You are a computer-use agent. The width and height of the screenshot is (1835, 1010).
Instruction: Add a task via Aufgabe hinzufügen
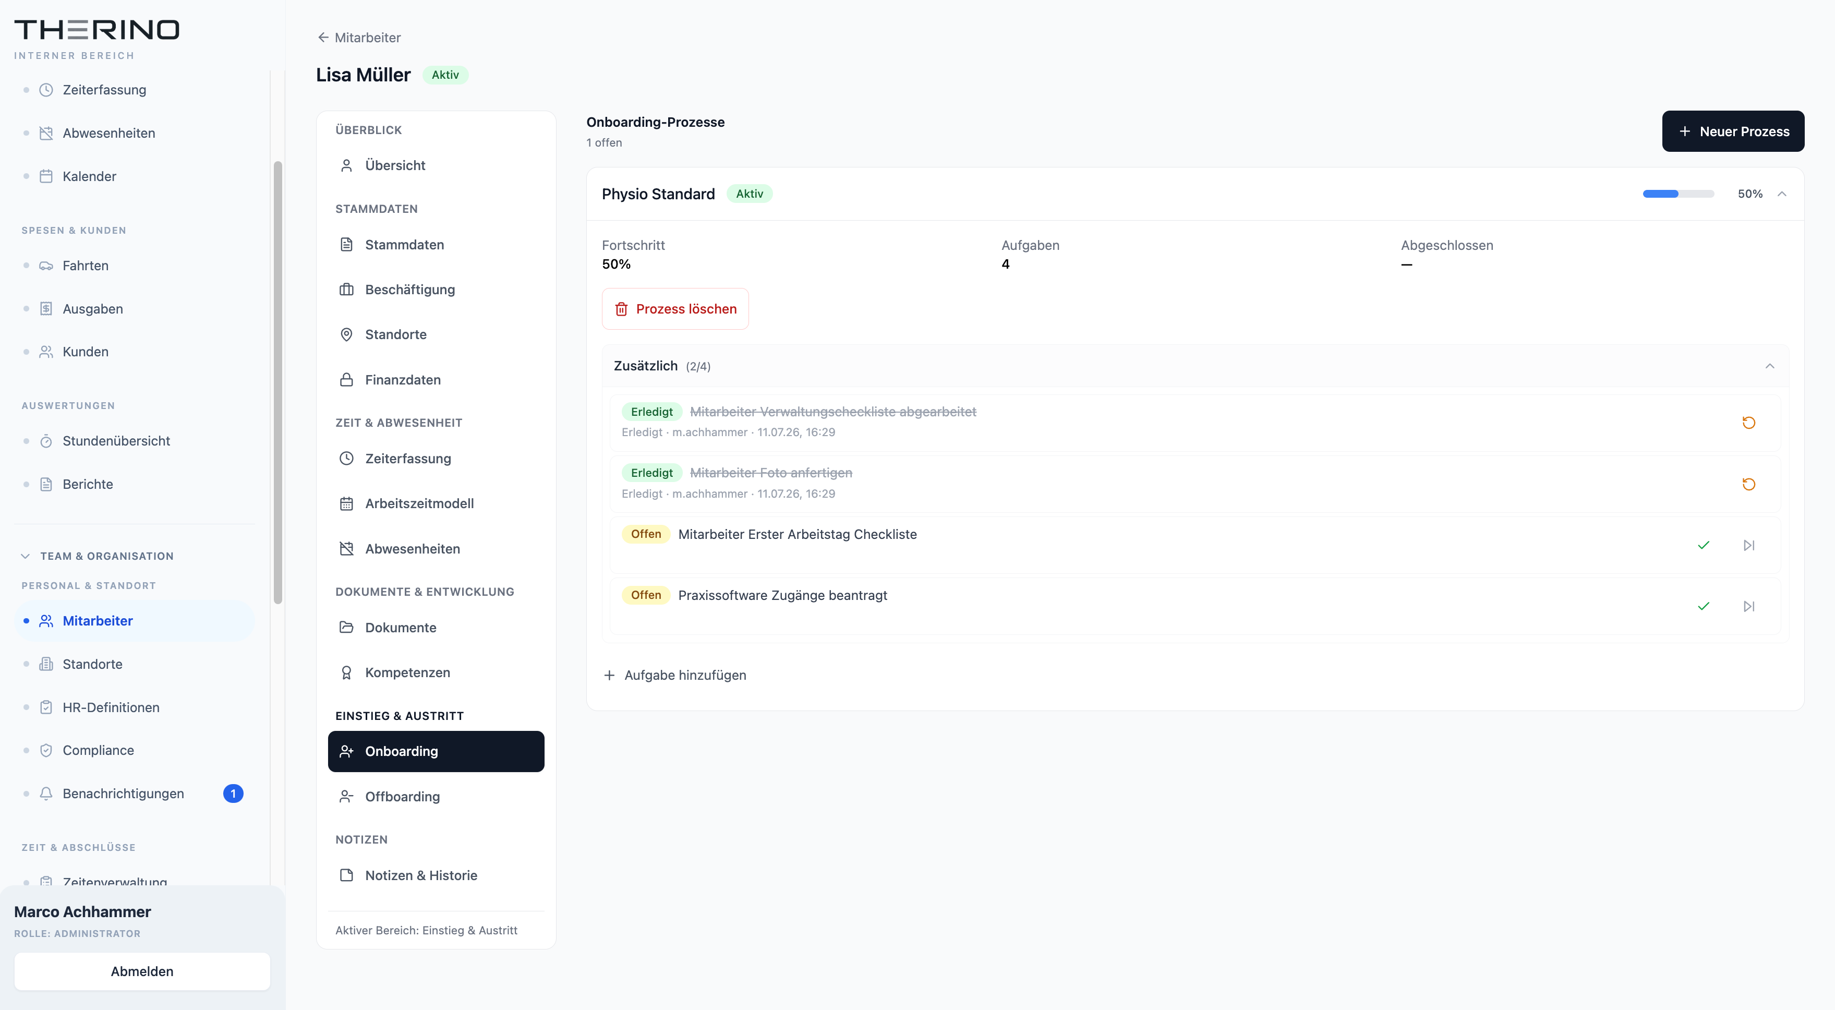pyautogui.click(x=674, y=675)
